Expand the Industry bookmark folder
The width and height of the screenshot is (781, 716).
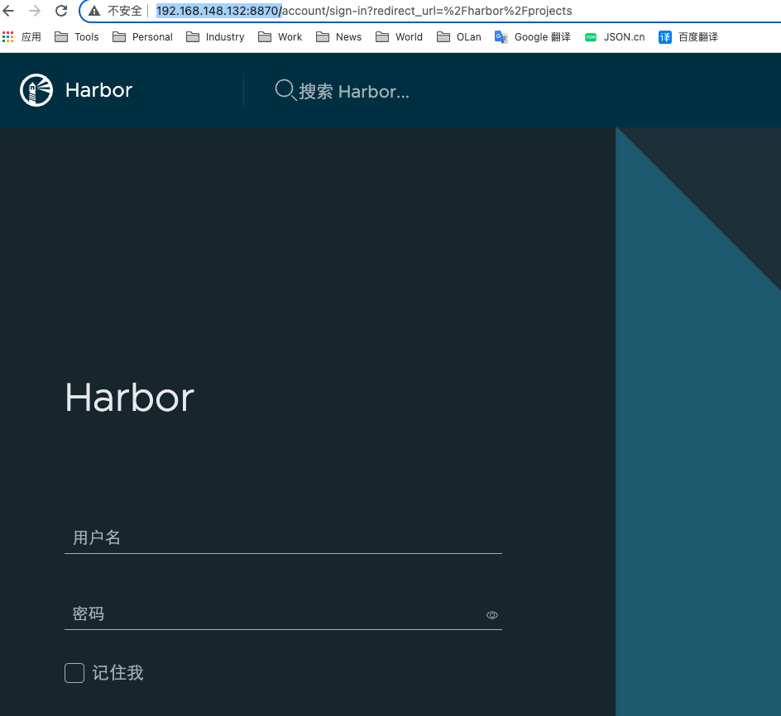(215, 37)
